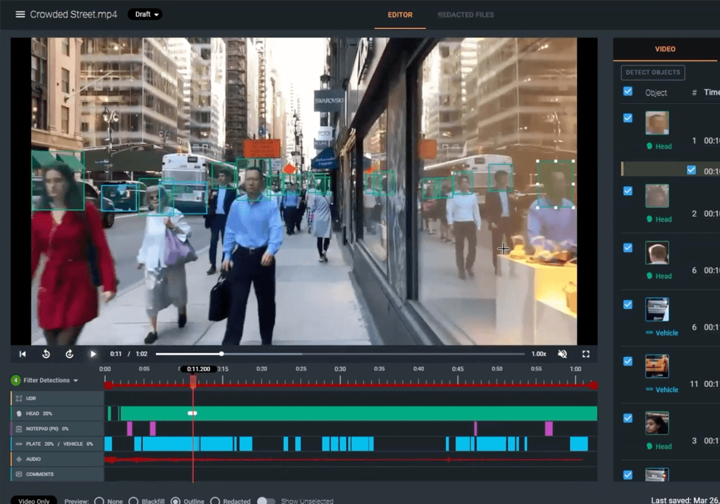The width and height of the screenshot is (720, 504).
Task: Click the skip to start button
Action: click(23, 354)
